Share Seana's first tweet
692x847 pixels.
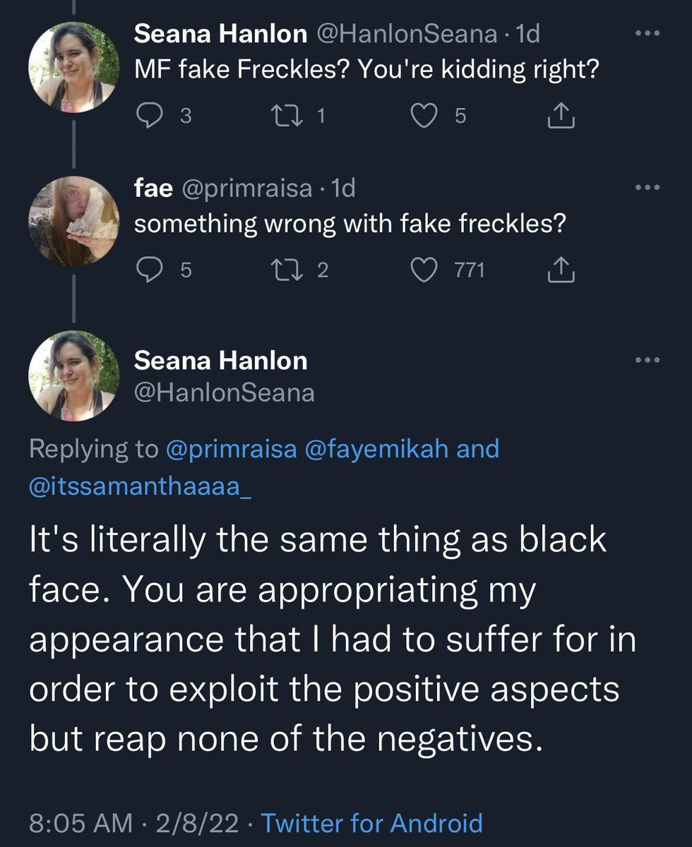[x=562, y=116]
